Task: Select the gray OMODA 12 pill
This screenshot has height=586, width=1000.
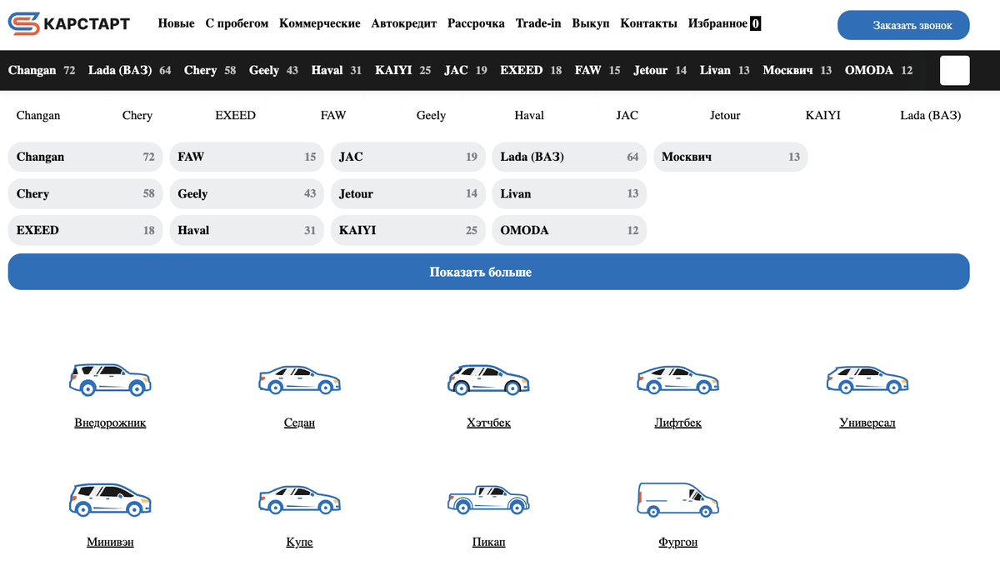Action: (x=569, y=230)
